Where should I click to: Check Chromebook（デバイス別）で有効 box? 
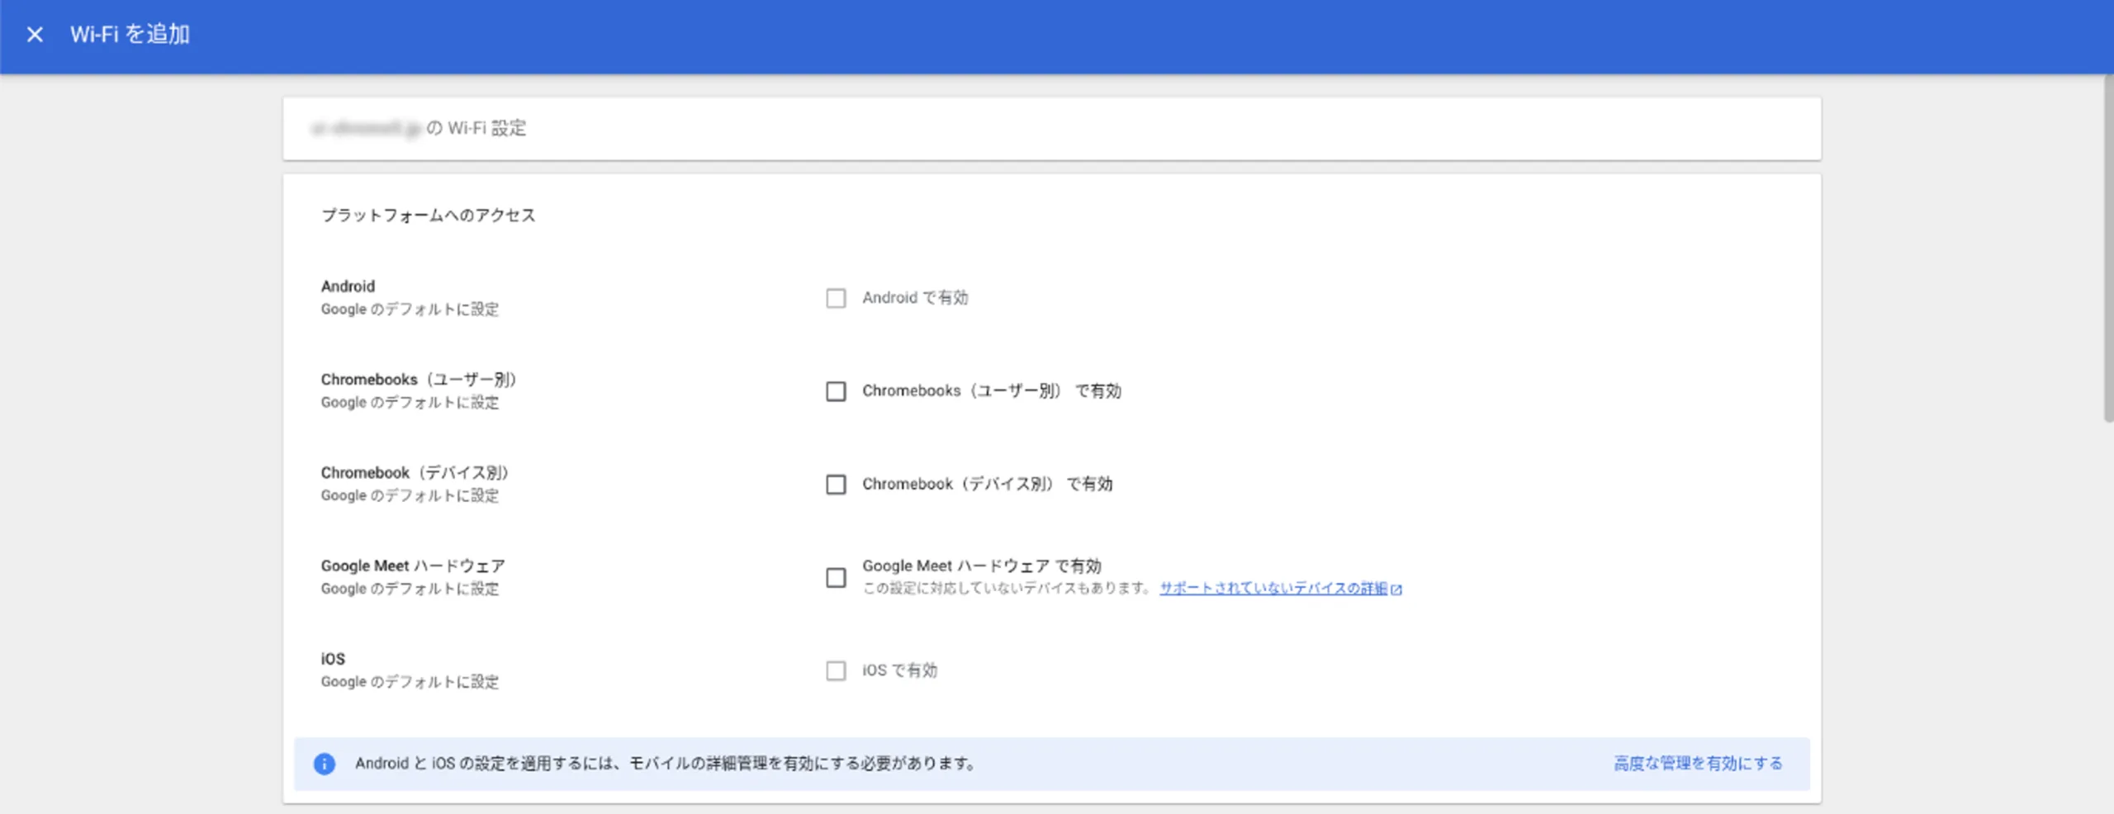tap(836, 485)
